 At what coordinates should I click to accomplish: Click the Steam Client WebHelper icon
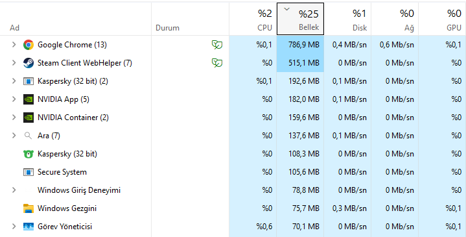click(x=29, y=63)
